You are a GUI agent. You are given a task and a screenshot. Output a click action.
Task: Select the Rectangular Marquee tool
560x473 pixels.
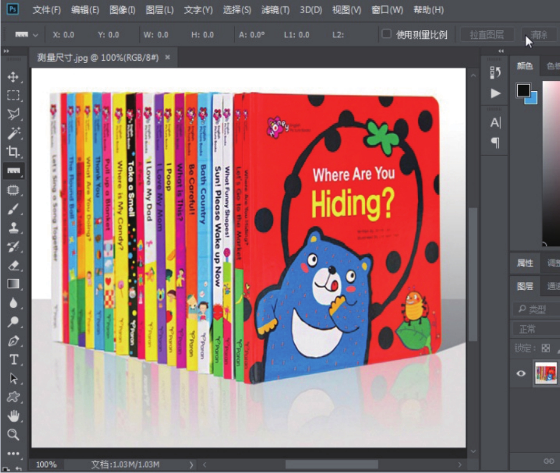click(13, 95)
